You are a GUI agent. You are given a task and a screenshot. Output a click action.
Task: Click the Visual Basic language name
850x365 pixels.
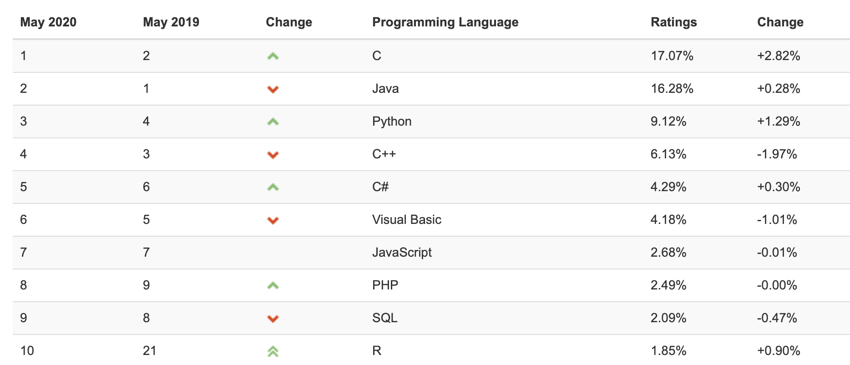click(x=406, y=219)
